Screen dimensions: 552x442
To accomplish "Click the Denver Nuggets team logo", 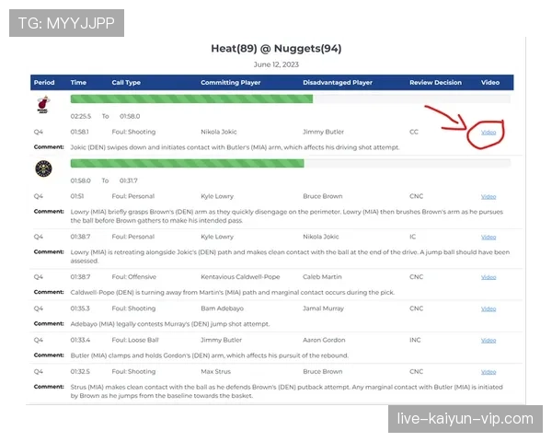I will (43, 169).
